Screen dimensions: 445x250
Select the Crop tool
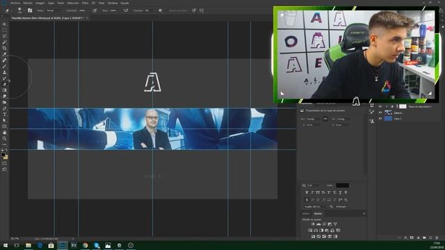coord(4,48)
